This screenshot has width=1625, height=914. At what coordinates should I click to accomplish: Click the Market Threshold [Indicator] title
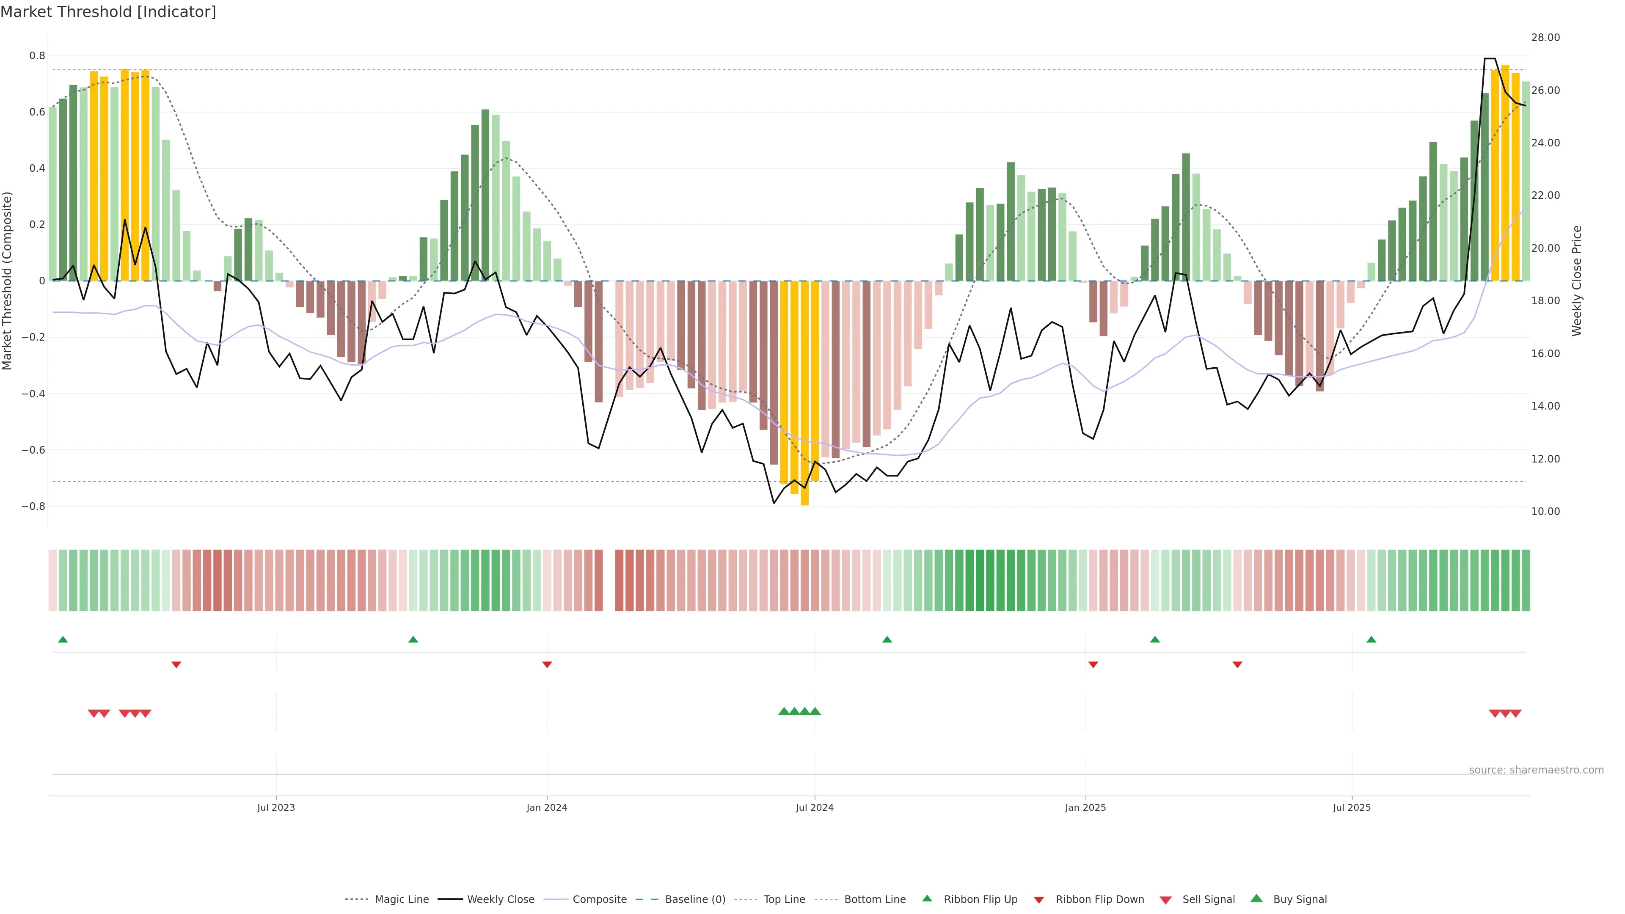108,12
